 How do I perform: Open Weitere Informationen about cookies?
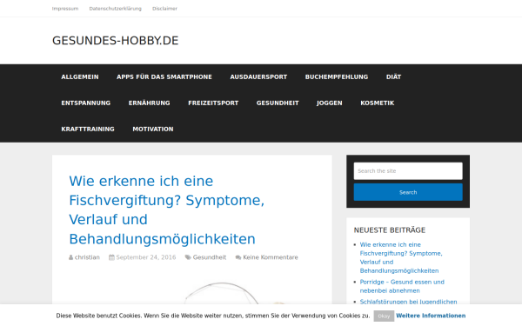tap(431, 316)
